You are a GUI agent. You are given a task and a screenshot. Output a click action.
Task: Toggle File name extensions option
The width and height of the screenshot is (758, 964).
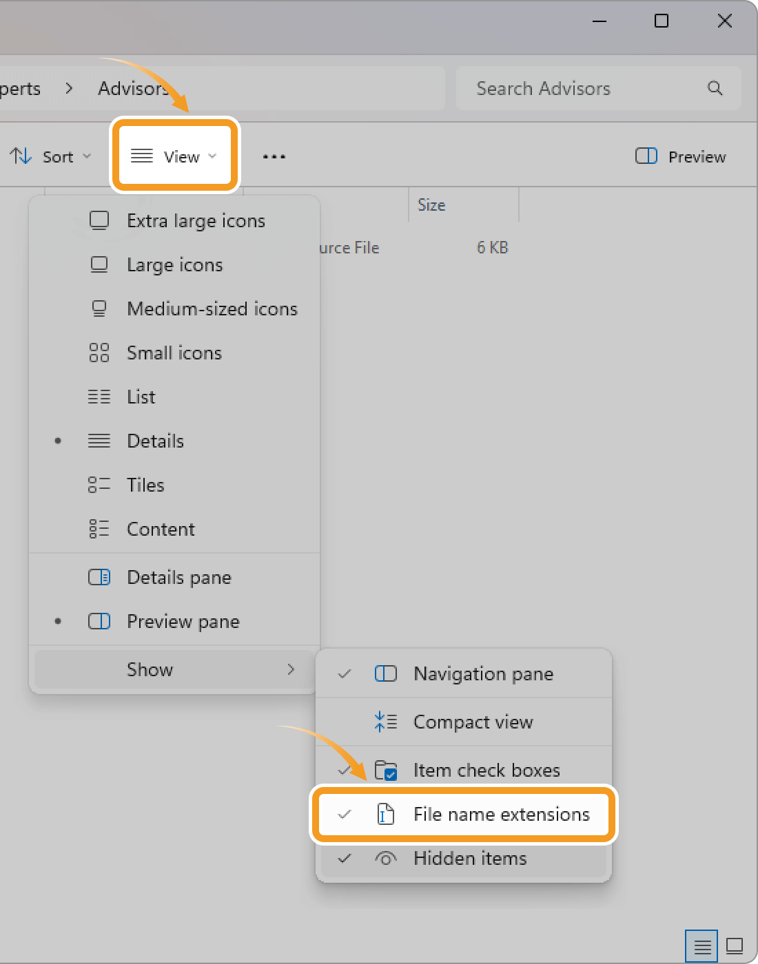[501, 815]
